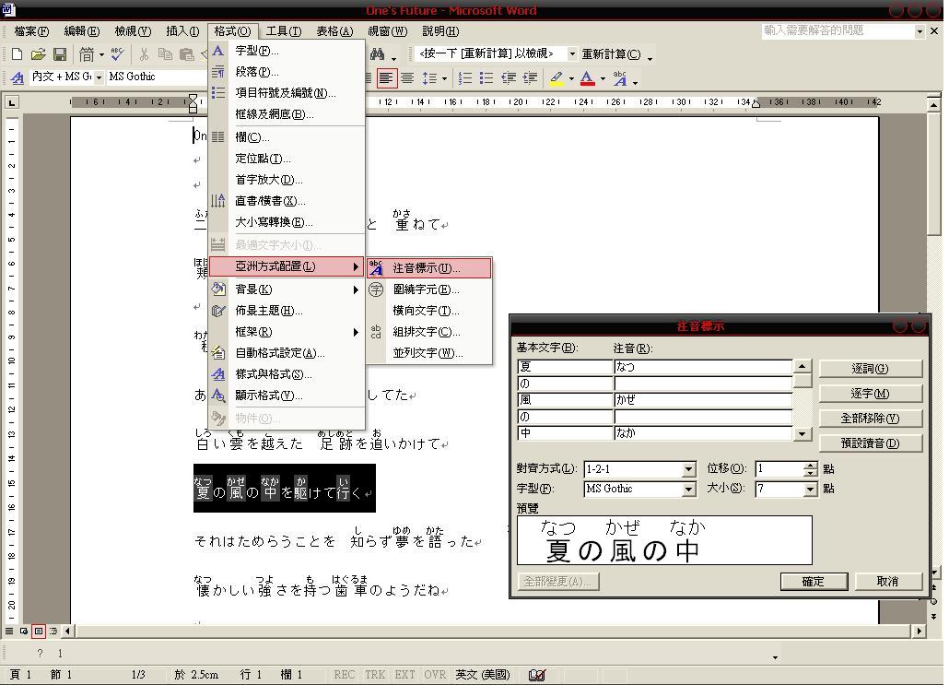The image size is (949, 685).
Task: Toggle TRK track changes in status bar
Action: 375,675
